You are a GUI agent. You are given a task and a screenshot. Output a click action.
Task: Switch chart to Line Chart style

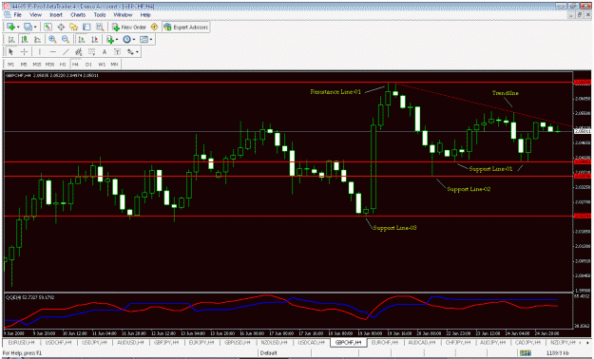tap(37, 39)
